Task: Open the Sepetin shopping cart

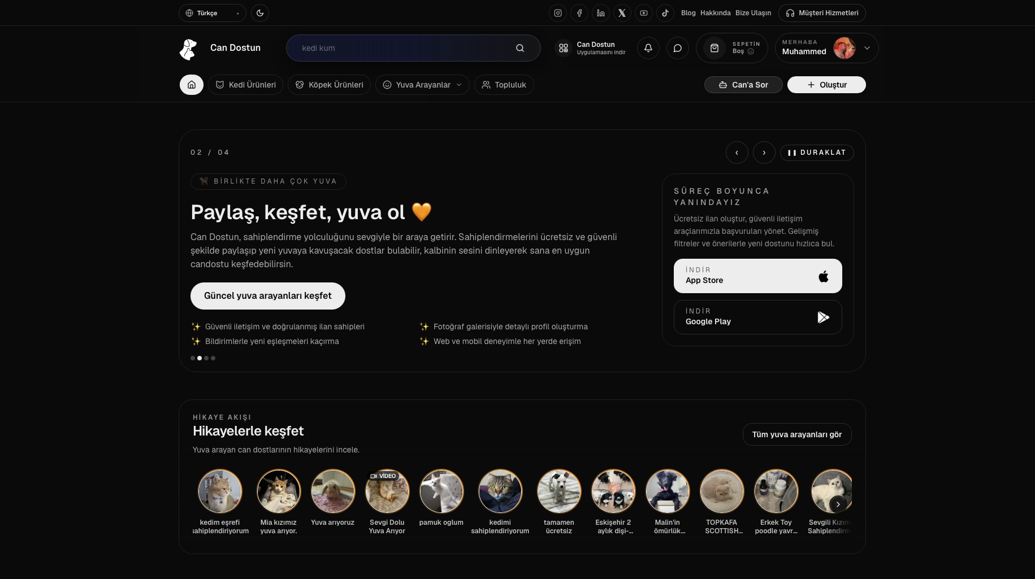Action: 731,48
